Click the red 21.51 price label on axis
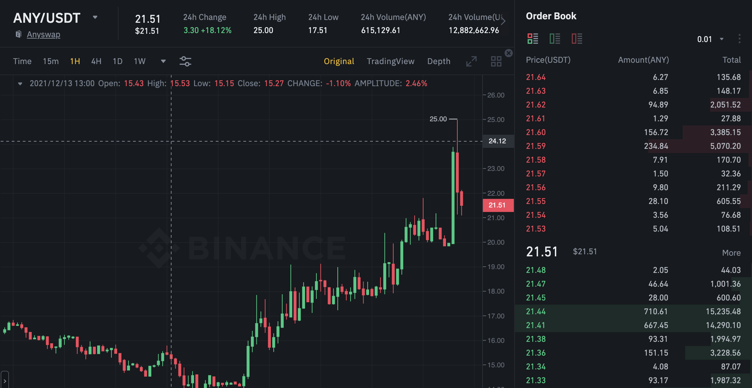This screenshot has height=388, width=752. (x=498, y=205)
